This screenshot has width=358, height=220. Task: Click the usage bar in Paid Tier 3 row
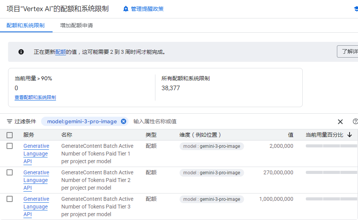(332, 199)
